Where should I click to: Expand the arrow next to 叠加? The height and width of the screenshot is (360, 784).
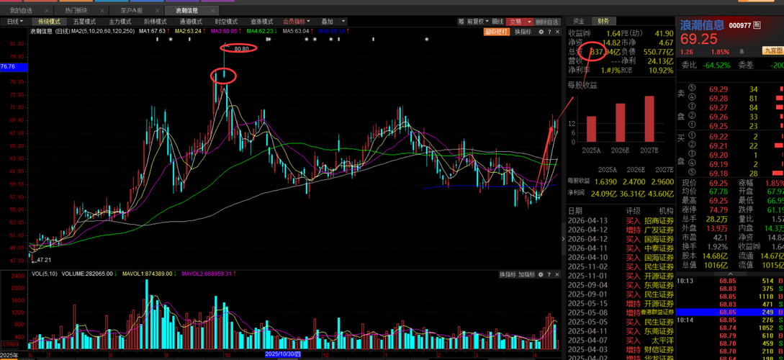343,22
